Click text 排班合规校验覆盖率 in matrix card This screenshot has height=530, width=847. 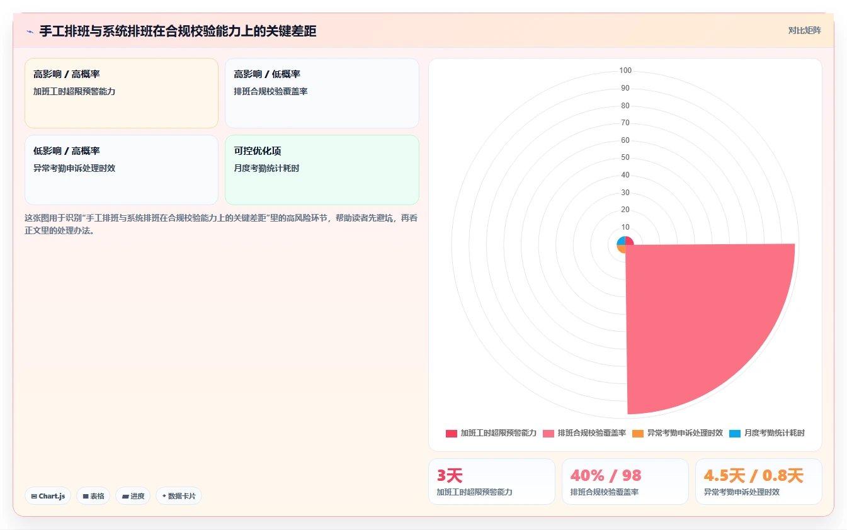(271, 91)
